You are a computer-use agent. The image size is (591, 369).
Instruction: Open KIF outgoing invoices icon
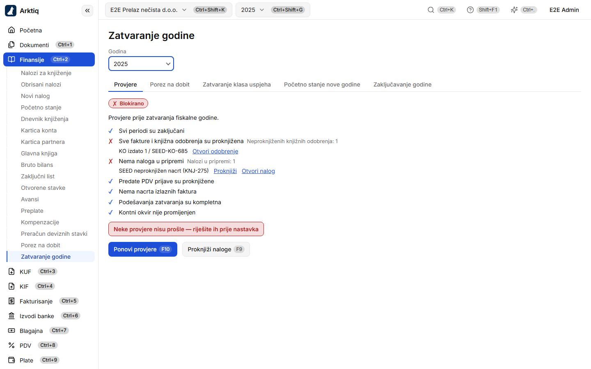(x=11, y=286)
